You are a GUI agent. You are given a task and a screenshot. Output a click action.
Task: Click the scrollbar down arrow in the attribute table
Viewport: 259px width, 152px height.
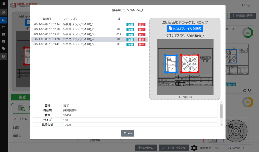click(221, 124)
